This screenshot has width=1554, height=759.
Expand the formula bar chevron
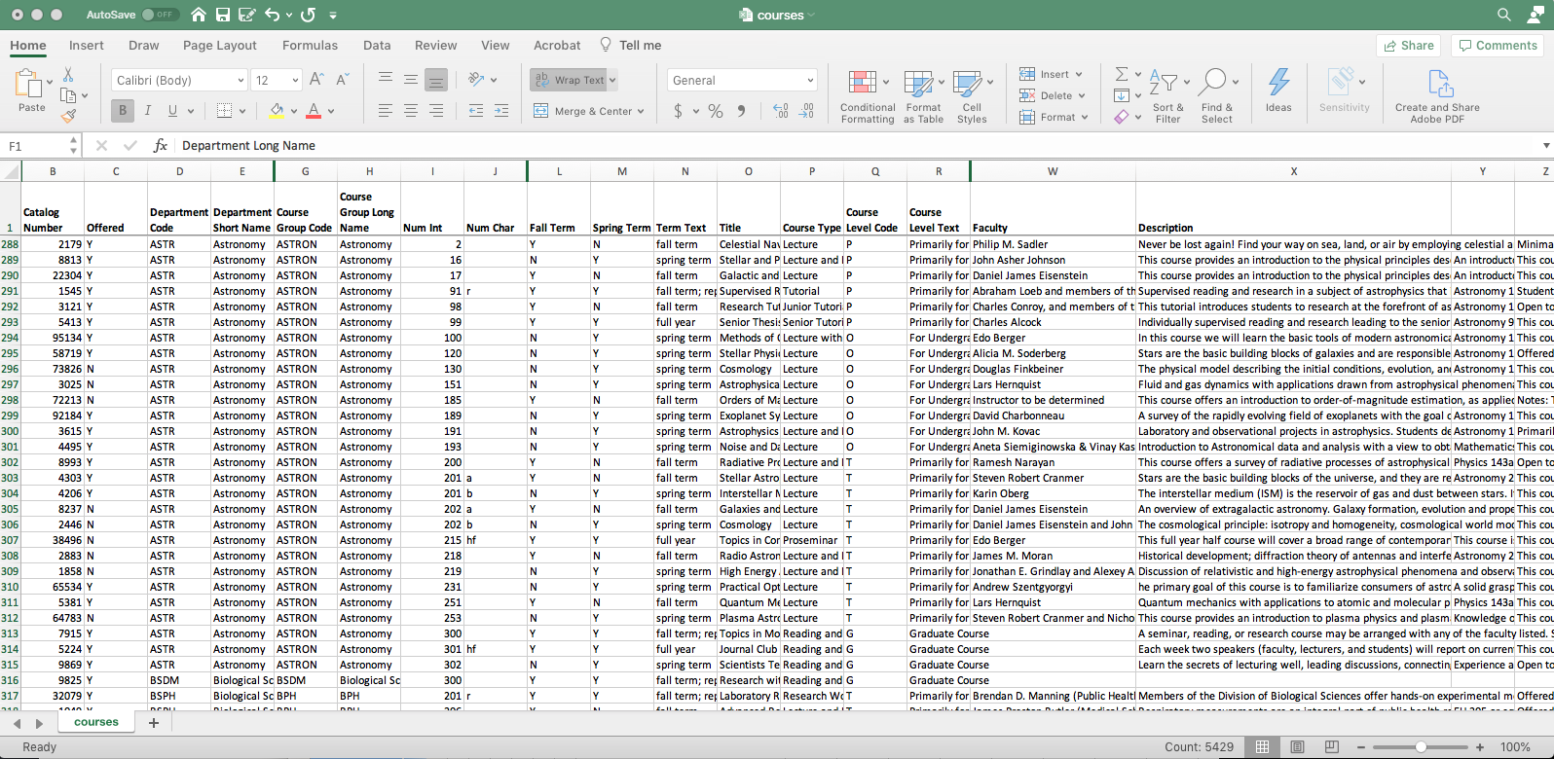point(1546,146)
